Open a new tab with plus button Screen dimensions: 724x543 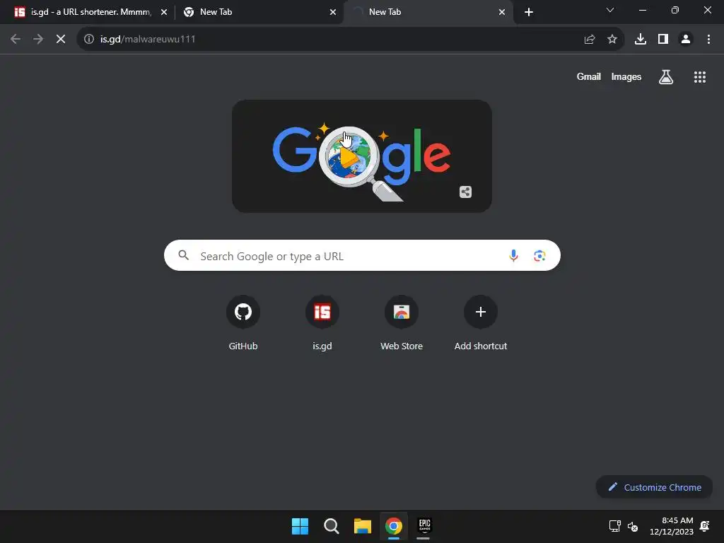(x=529, y=12)
